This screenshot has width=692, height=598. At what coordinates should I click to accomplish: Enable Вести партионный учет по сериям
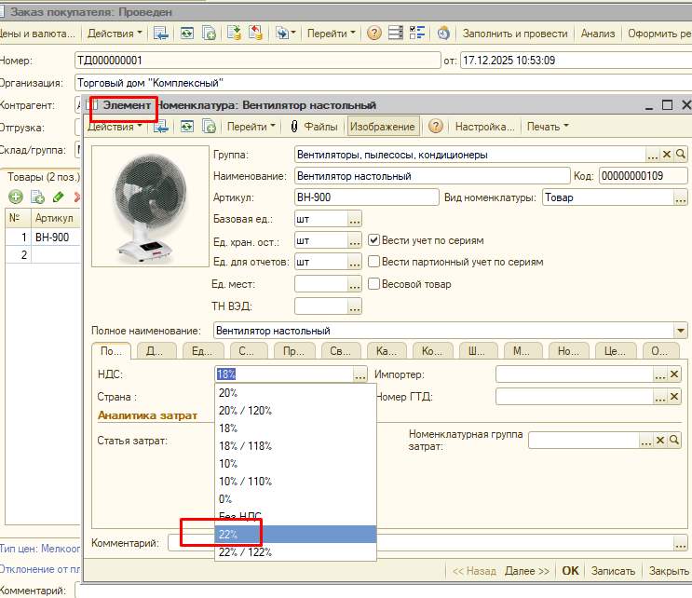click(x=374, y=262)
